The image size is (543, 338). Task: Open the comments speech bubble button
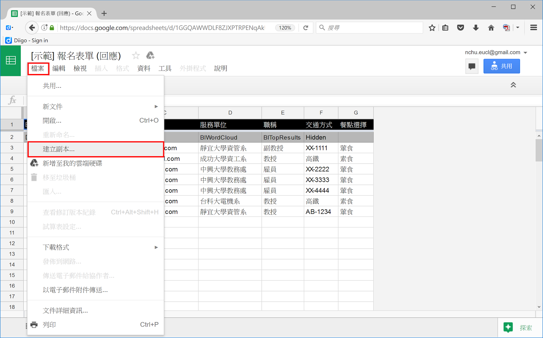(x=472, y=66)
